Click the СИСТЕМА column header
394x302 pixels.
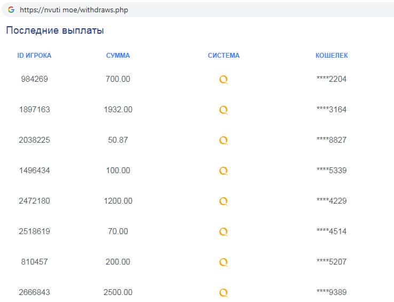click(224, 56)
